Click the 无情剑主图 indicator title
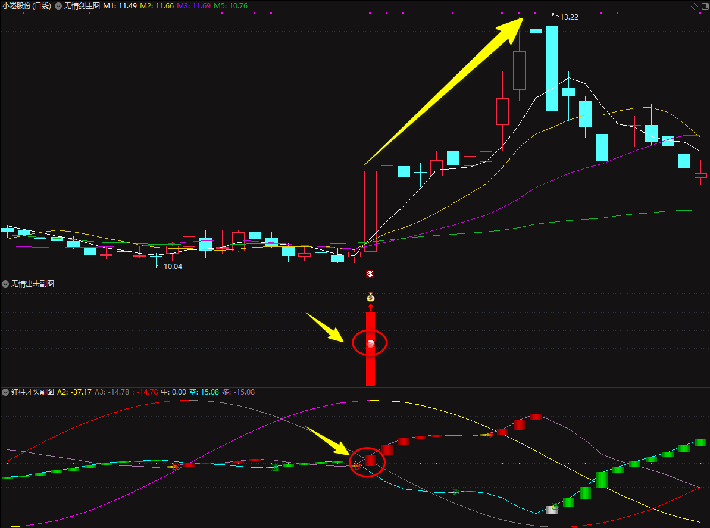Image resolution: width=710 pixels, height=528 pixels. point(82,6)
